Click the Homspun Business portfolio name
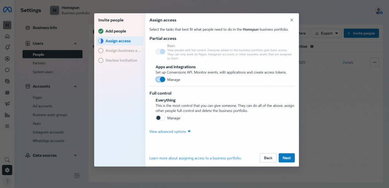 click(76, 10)
